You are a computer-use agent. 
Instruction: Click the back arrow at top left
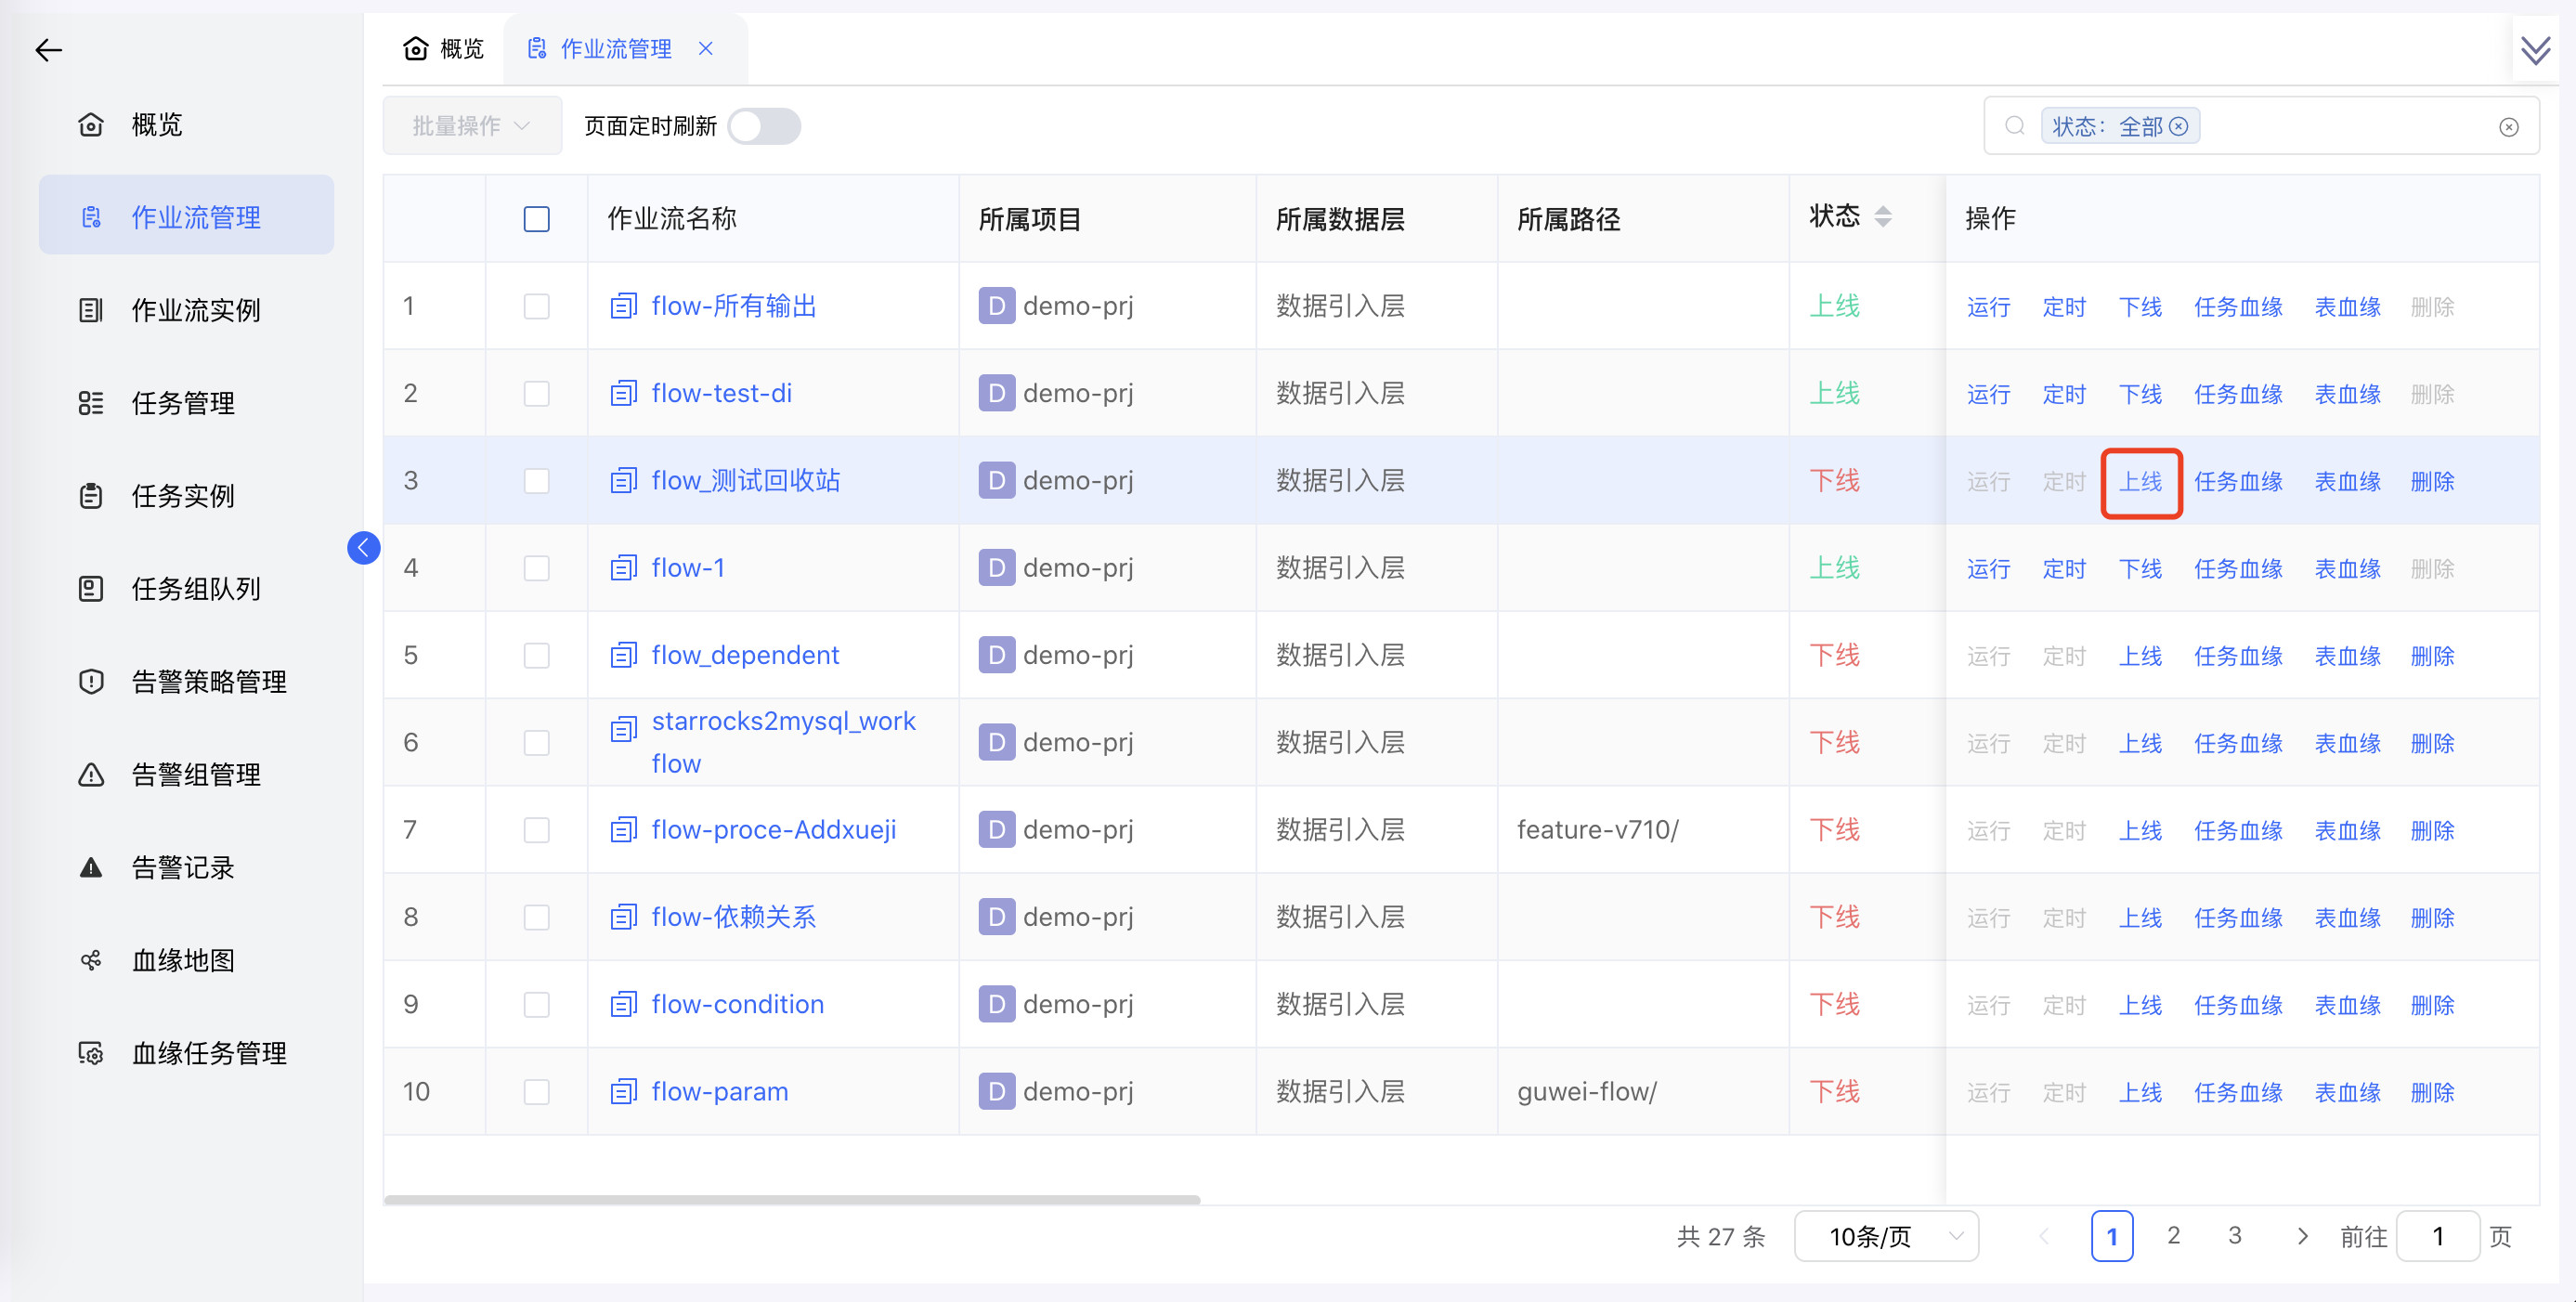click(x=48, y=49)
